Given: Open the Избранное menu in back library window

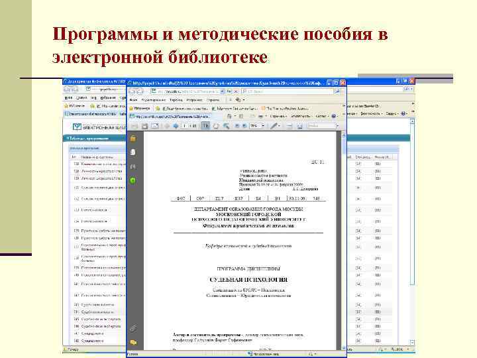Looking at the screenshot, I should coord(108,97).
